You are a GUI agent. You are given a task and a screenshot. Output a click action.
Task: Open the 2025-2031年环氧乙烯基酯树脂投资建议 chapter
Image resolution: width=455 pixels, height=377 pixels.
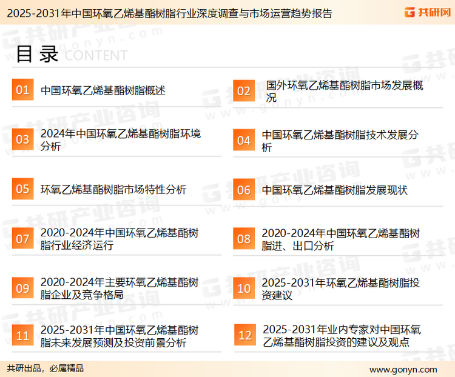click(341, 289)
